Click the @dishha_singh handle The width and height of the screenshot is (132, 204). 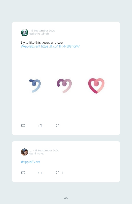tap(39, 34)
